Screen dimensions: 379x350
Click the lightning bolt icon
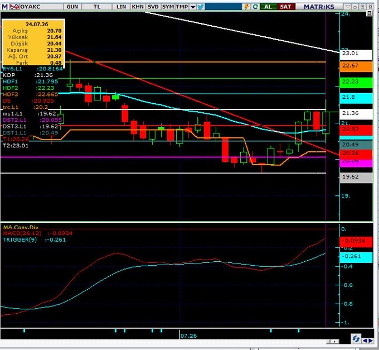246,7
